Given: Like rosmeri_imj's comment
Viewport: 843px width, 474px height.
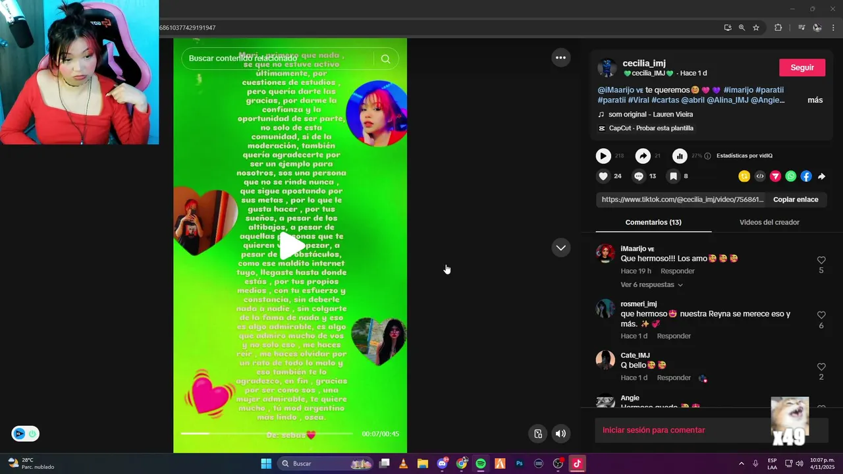Looking at the screenshot, I should (821, 315).
